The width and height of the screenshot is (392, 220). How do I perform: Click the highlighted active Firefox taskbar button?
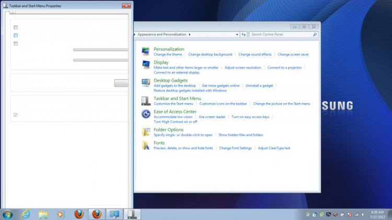coord(97,214)
